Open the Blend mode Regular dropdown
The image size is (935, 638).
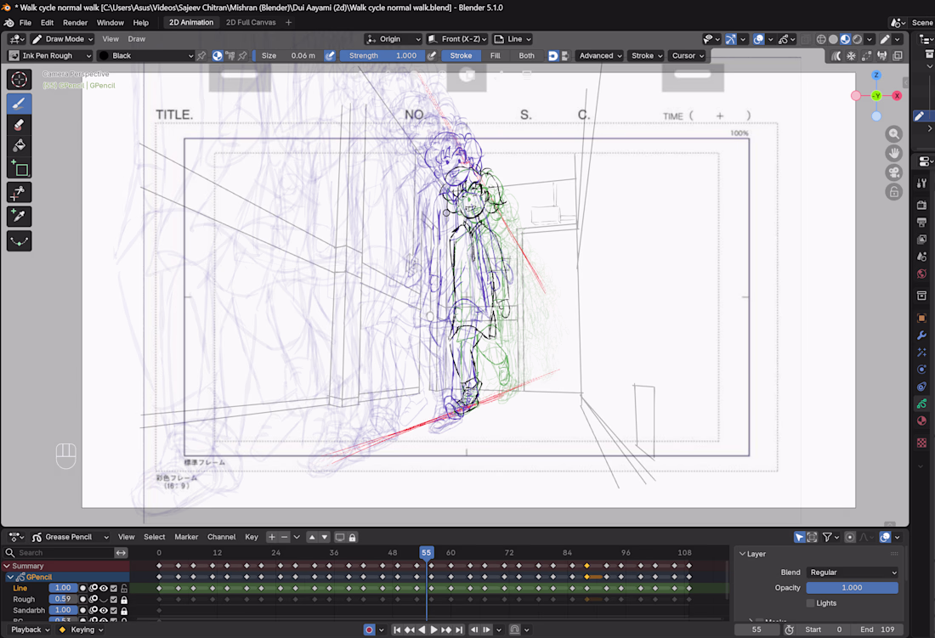tap(852, 573)
